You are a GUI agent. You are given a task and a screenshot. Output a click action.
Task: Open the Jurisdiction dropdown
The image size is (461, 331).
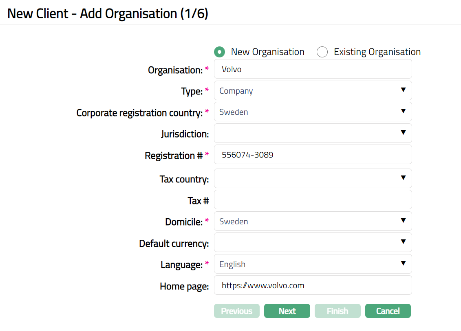(313, 133)
